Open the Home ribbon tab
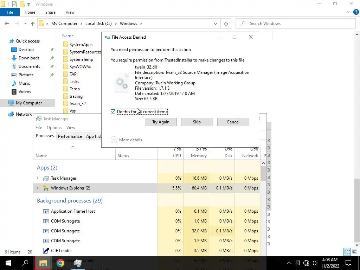Screen dimensions: 360x270 [x=30, y=12]
